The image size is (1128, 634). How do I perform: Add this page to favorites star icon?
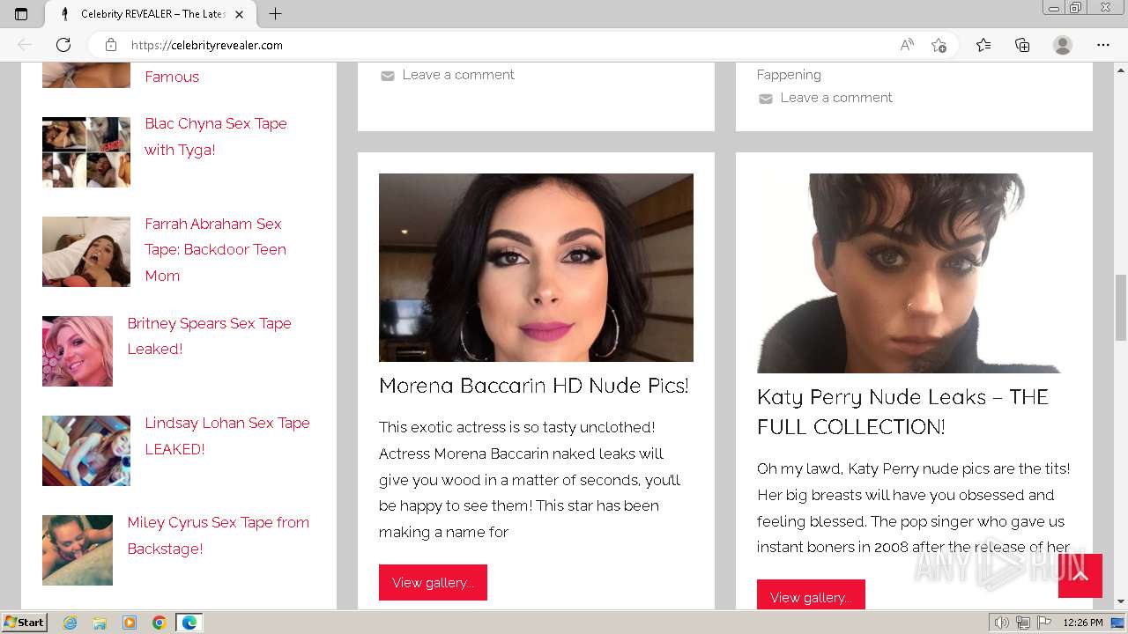coord(939,45)
